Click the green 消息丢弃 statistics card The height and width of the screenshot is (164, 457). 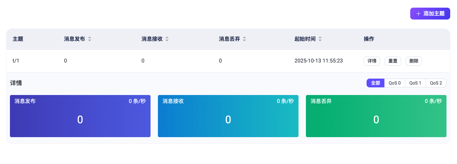376,116
